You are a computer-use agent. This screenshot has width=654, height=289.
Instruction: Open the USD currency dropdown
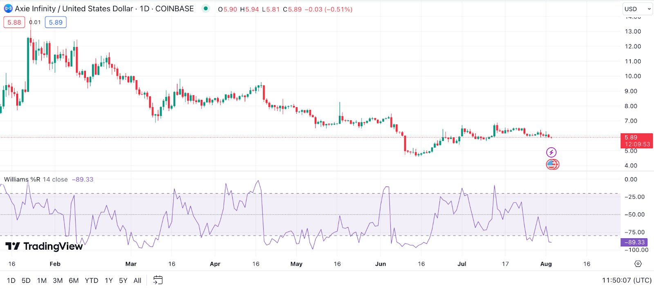(x=637, y=9)
